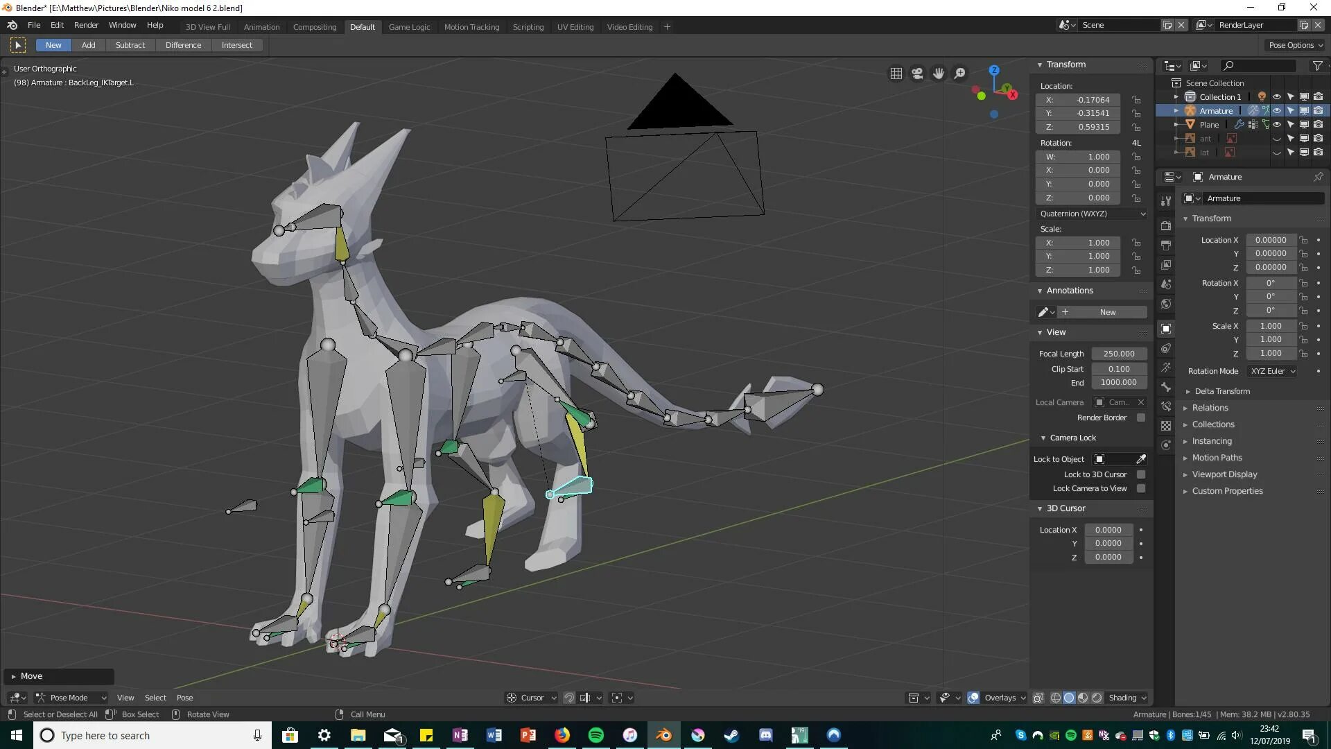Switch to camera view icon
Image resolution: width=1331 pixels, height=749 pixels.
pyautogui.click(x=917, y=74)
